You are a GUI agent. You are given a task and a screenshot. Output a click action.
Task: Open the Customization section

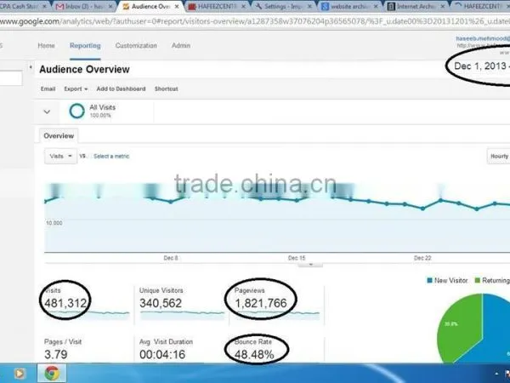[136, 46]
